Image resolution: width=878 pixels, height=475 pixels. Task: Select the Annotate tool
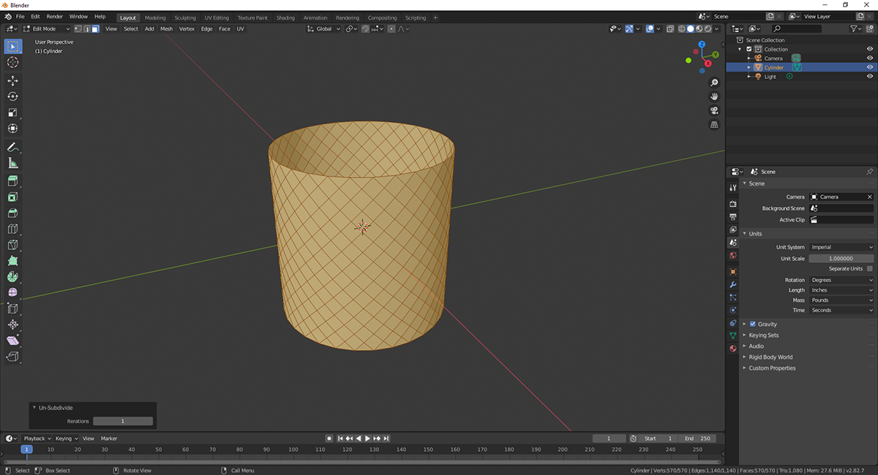coord(12,148)
